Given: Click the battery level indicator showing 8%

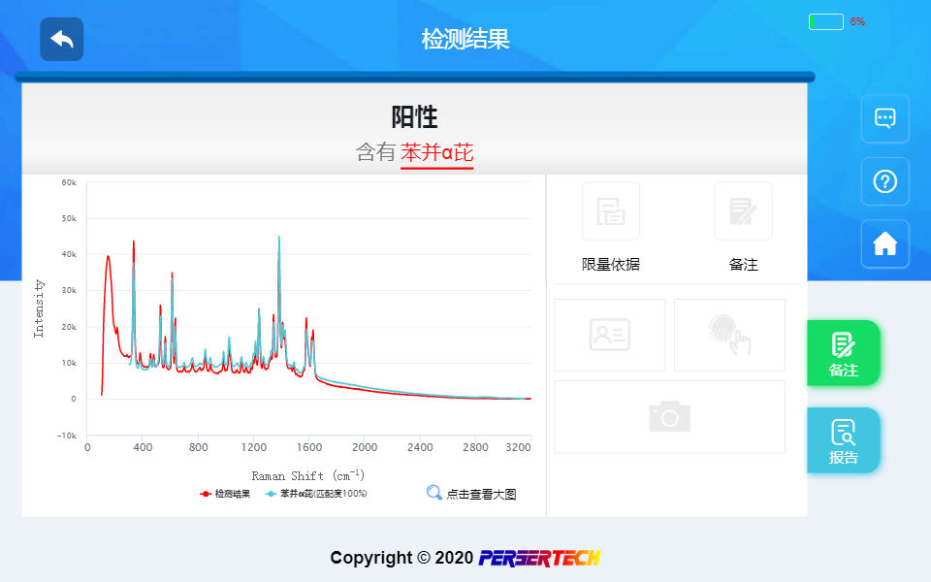Looking at the screenshot, I should point(825,20).
